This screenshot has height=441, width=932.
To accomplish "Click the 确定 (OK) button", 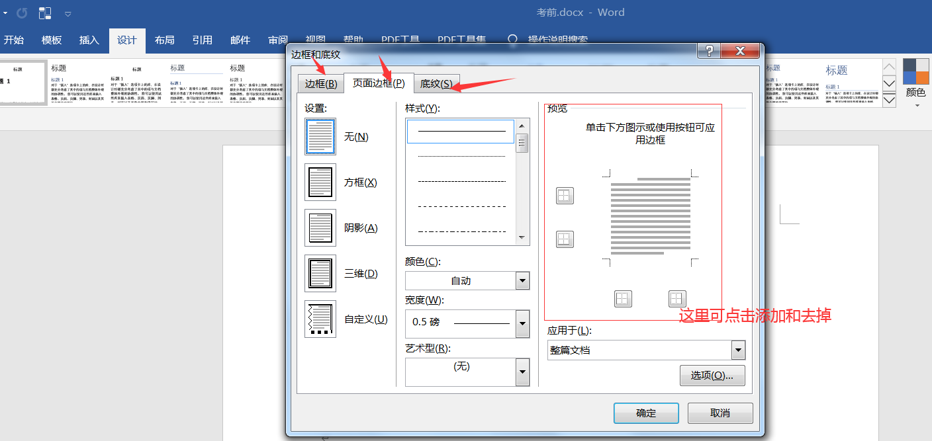I will coord(646,413).
